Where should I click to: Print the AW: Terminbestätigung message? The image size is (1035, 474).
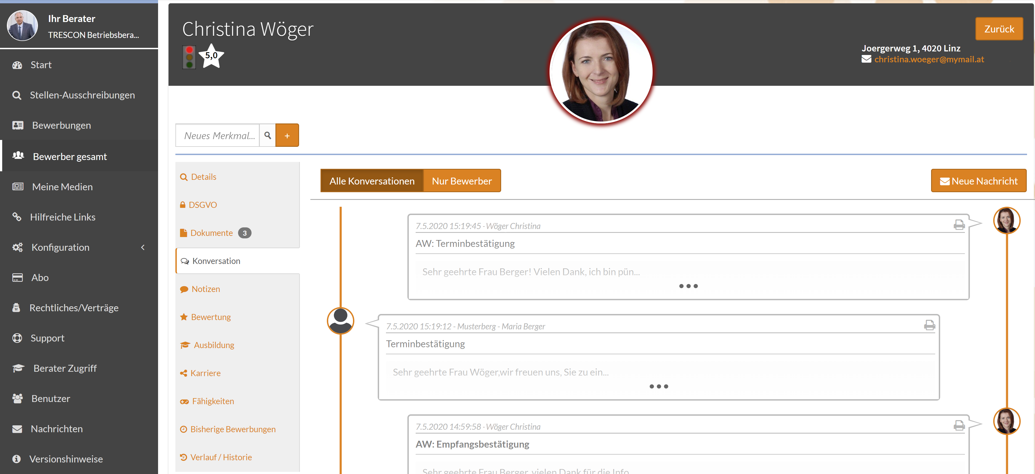click(x=959, y=225)
